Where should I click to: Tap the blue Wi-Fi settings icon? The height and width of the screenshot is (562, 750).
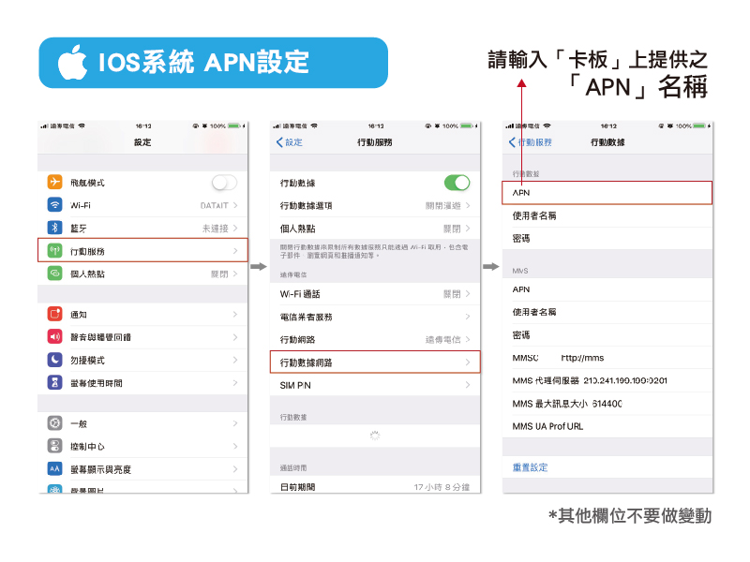tap(54, 205)
